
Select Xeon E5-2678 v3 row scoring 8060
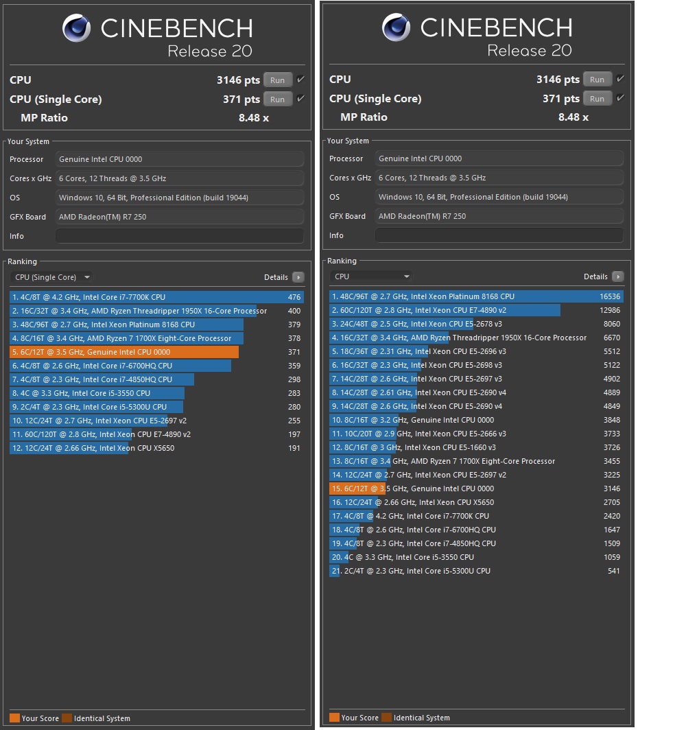(477, 324)
